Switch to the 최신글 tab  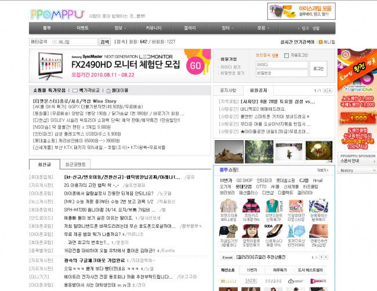45,165
